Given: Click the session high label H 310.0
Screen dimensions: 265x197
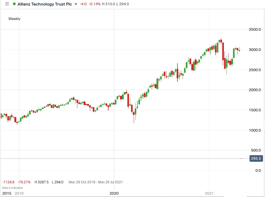Looking at the screenshot, I should [x=110, y=4].
